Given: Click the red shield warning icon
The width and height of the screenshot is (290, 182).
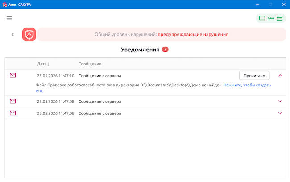Looking at the screenshot, I should pyautogui.click(x=29, y=34).
